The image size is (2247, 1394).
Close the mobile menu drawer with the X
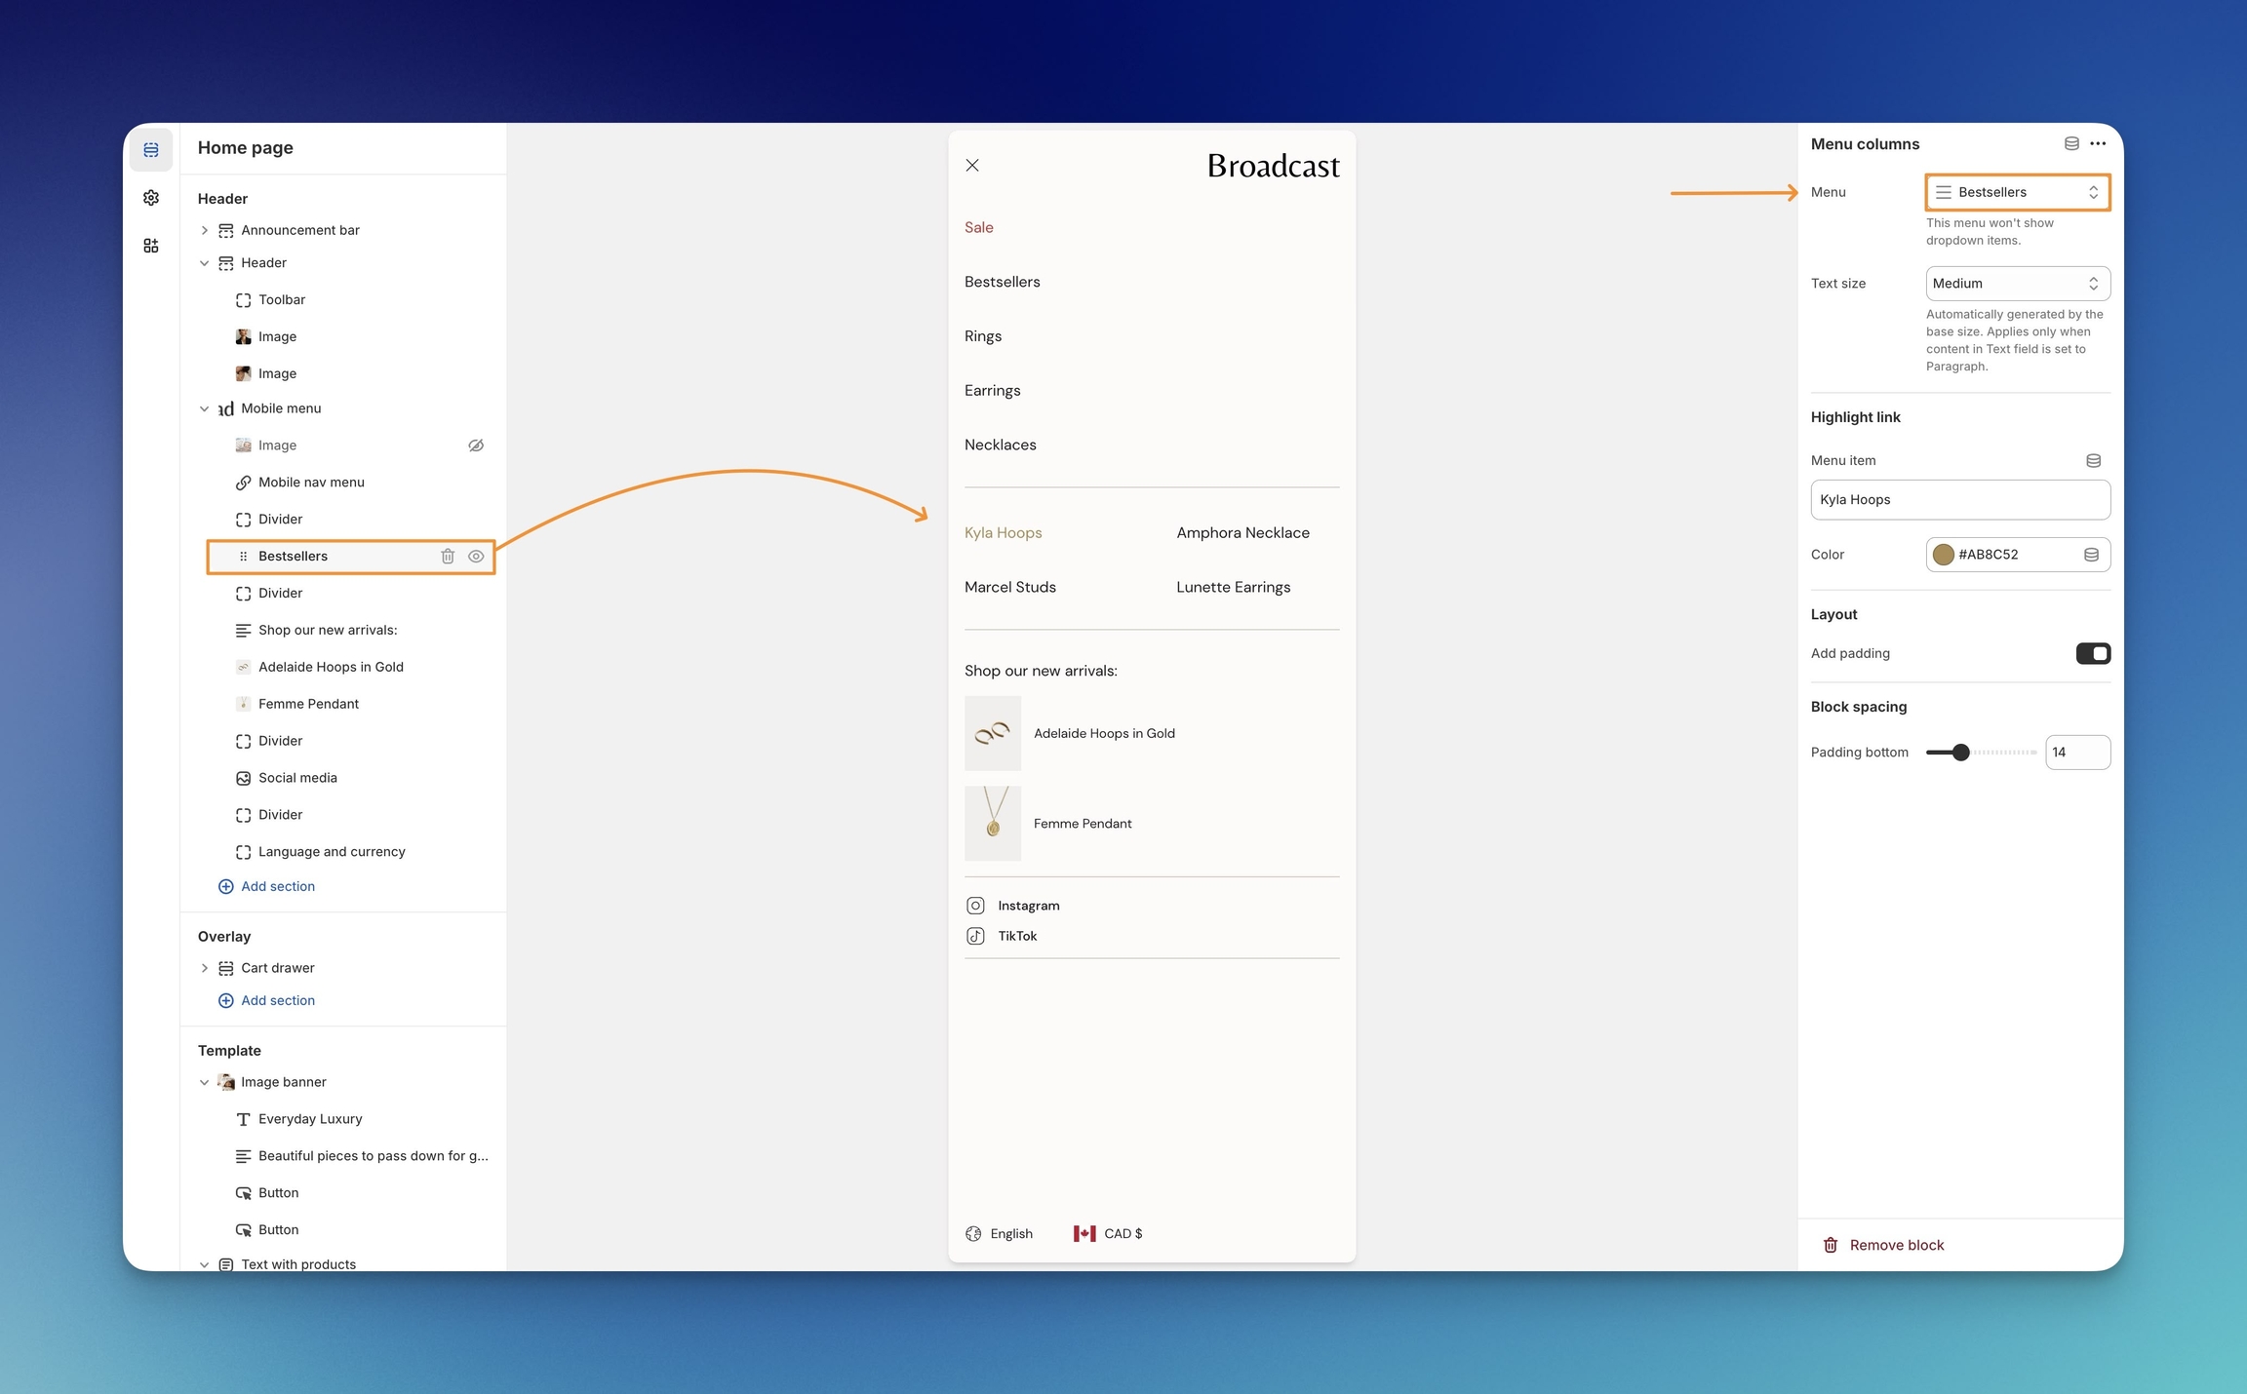(x=972, y=165)
